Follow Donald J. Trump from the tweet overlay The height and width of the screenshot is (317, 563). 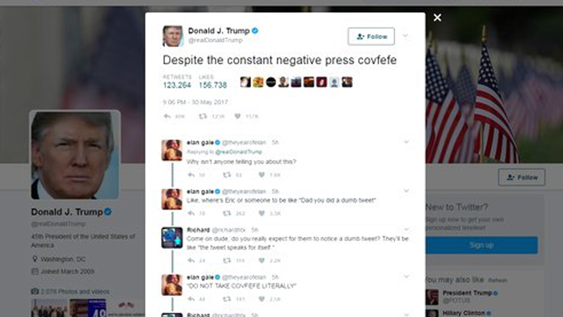371,37
